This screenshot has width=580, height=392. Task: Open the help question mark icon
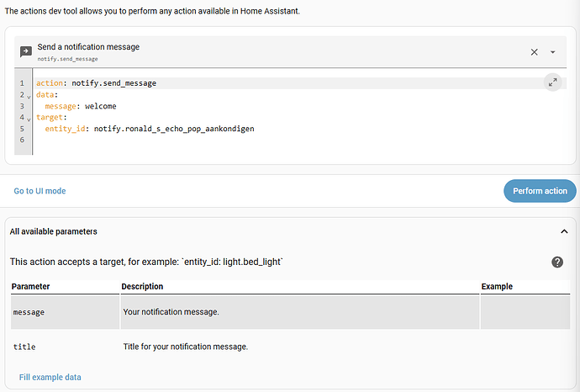(x=557, y=262)
